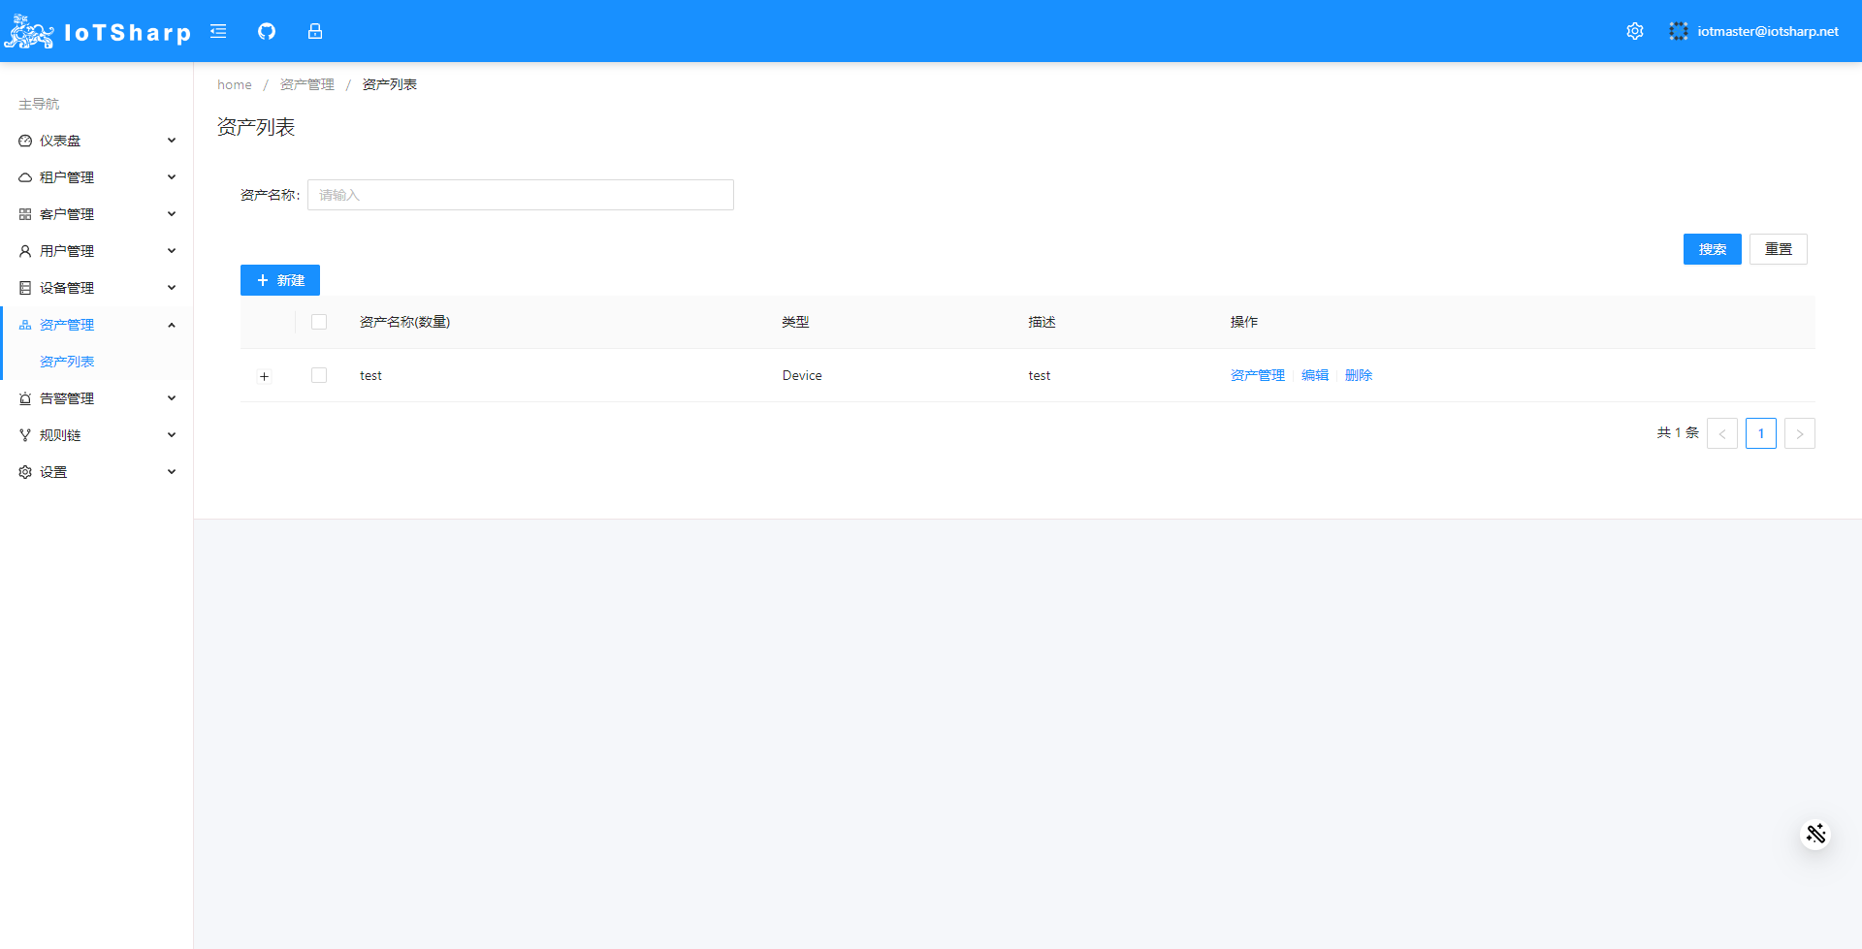The width and height of the screenshot is (1862, 949).
Task: Collapse the sidebar with the menu-fold icon
Action: (x=218, y=31)
